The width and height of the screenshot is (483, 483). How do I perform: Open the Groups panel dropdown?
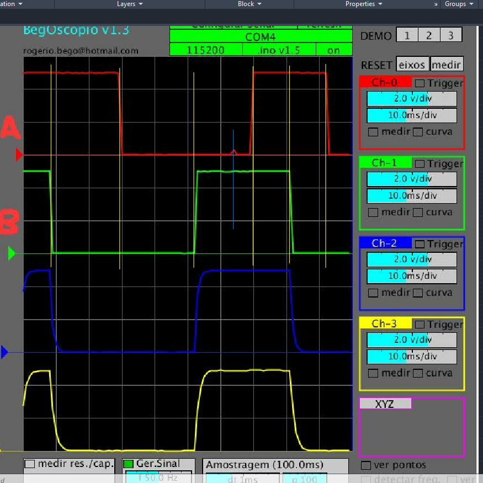point(459,4)
